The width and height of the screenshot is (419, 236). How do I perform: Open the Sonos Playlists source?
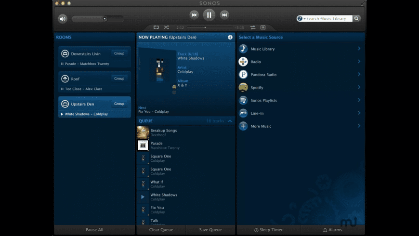pos(301,100)
